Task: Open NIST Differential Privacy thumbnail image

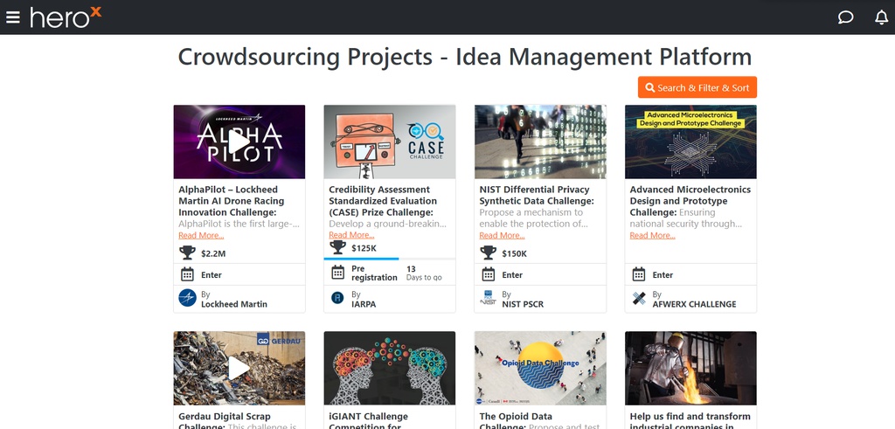Action: (x=540, y=142)
